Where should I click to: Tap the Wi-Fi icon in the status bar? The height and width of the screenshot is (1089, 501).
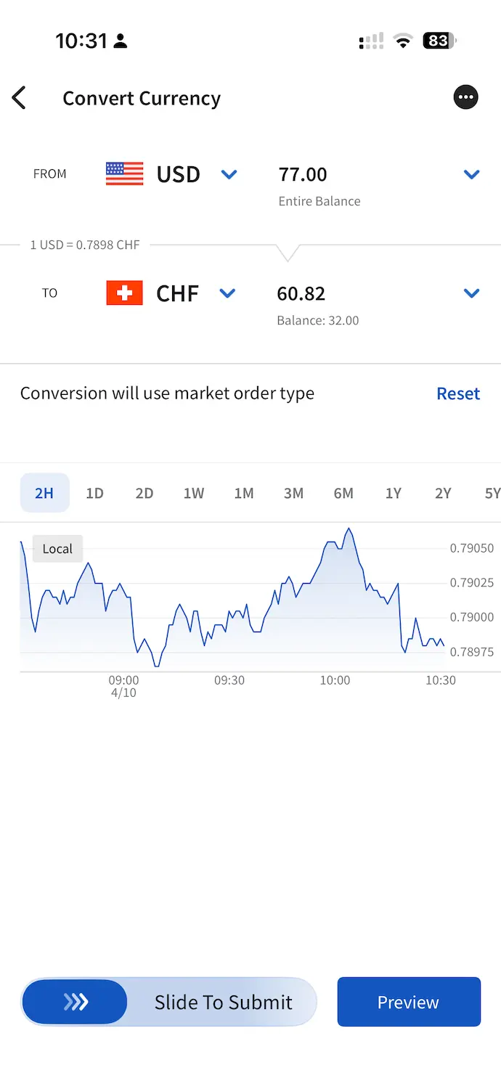[402, 41]
